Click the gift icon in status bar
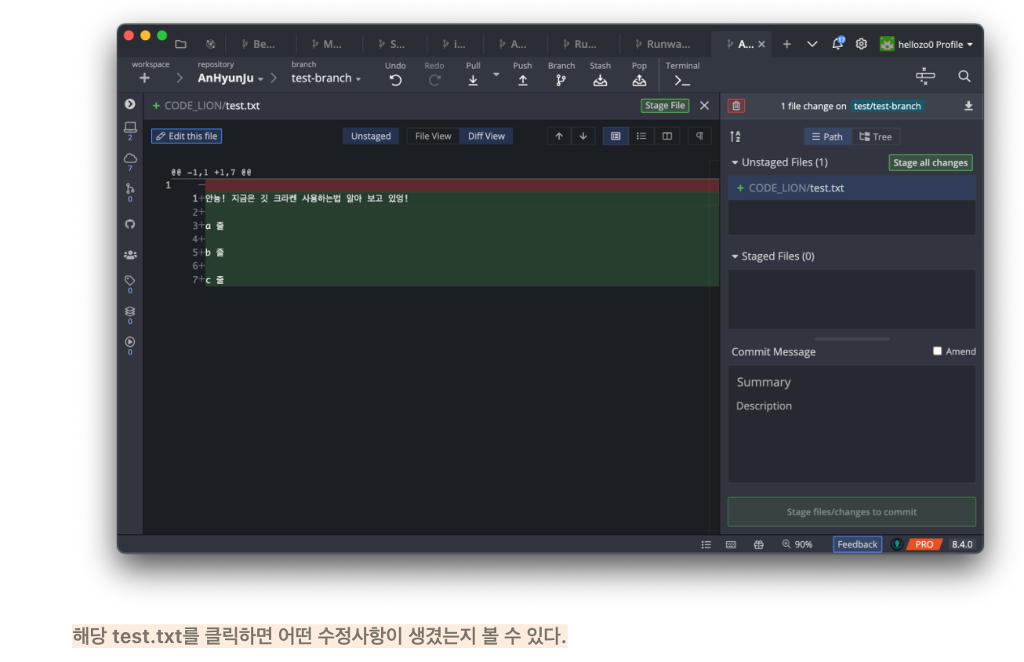This screenshot has height=662, width=1024. tap(758, 544)
